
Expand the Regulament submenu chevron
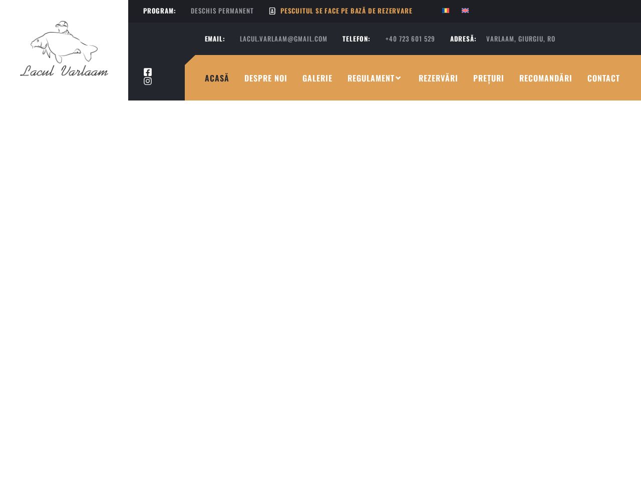[x=399, y=78]
